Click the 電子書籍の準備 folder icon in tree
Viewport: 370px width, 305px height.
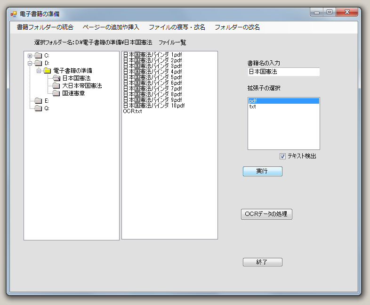47,71
